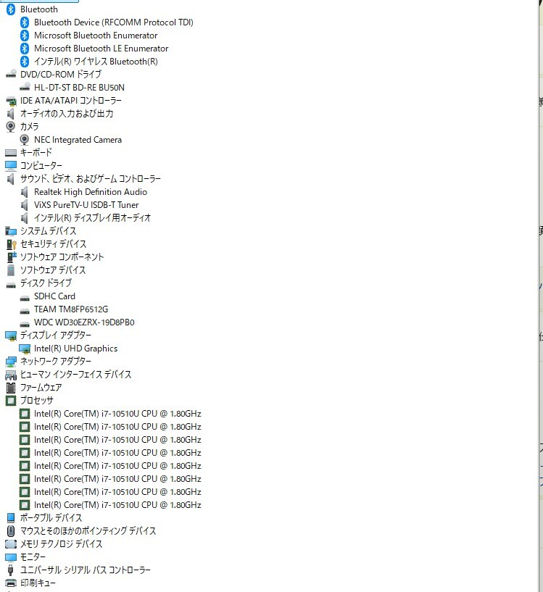Click the オーディオの入力および出力 speaker icon

11,114
